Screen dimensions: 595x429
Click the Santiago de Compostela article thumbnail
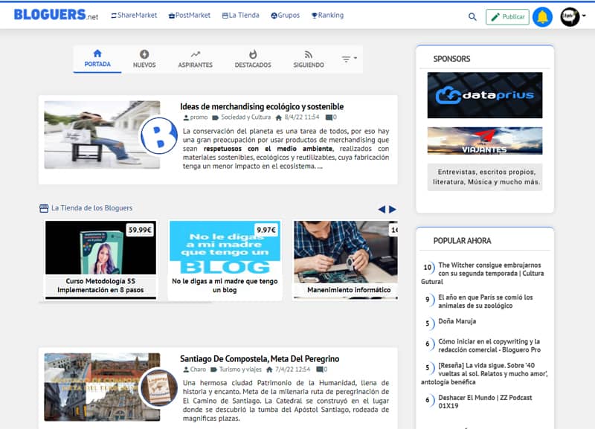coord(102,387)
